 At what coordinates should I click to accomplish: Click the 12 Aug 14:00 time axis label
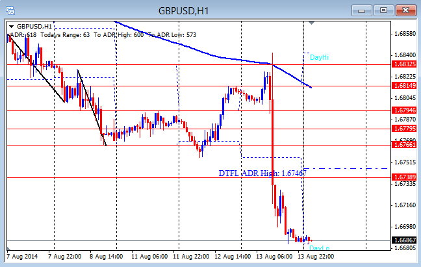[233, 257]
